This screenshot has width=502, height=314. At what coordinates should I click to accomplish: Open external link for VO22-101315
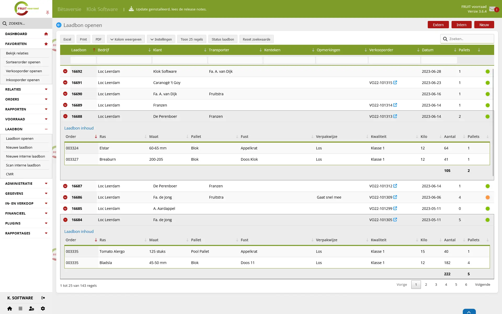(395, 82)
